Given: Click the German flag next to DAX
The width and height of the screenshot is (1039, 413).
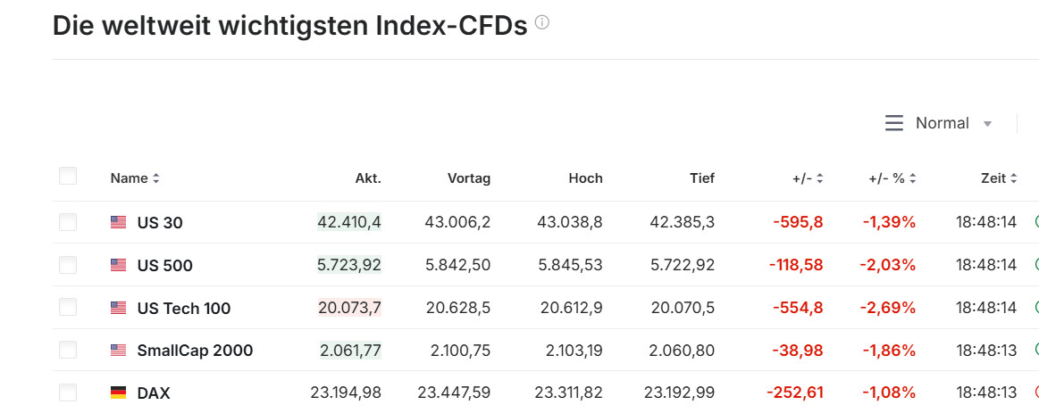Looking at the screenshot, I should point(118,392).
